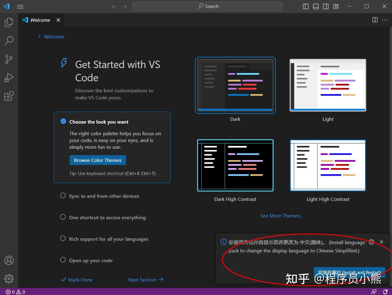Open the Explorer view
Viewport: 392px width, 295px height.
tap(9, 22)
